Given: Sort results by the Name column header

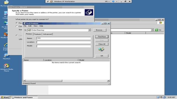Looking at the screenshot, I should tap(33, 60).
